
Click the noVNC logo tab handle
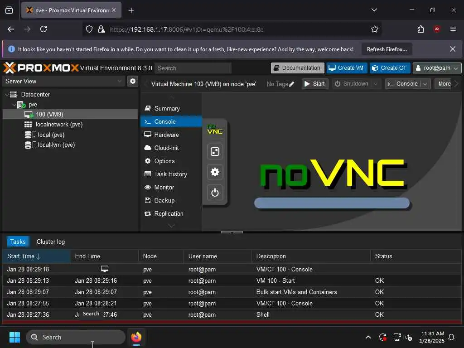point(215,130)
